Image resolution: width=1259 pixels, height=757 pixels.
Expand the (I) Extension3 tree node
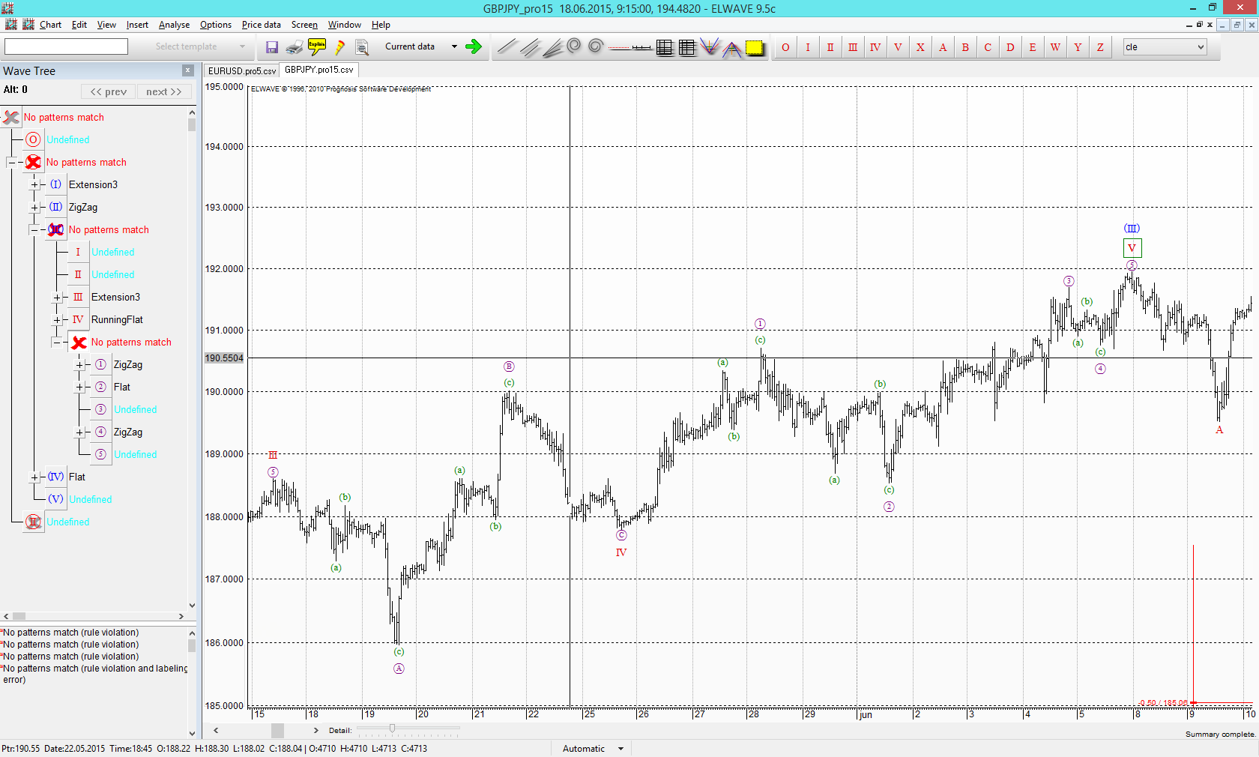[34, 184]
